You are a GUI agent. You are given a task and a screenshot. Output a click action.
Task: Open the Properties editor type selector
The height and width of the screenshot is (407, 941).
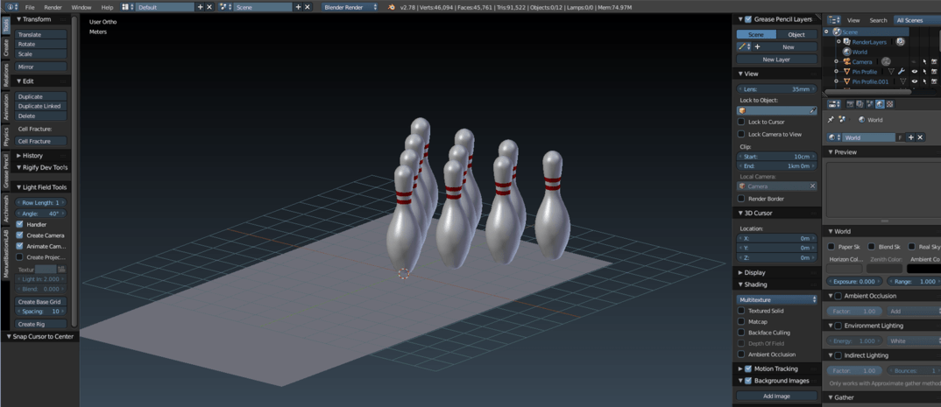click(x=835, y=103)
